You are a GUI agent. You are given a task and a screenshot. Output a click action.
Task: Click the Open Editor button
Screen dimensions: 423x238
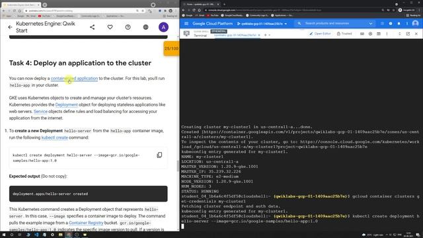tap(320, 34)
